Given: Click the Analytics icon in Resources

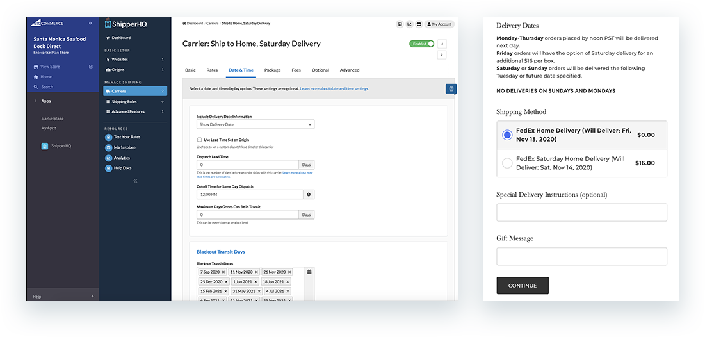Looking at the screenshot, I should (x=109, y=158).
